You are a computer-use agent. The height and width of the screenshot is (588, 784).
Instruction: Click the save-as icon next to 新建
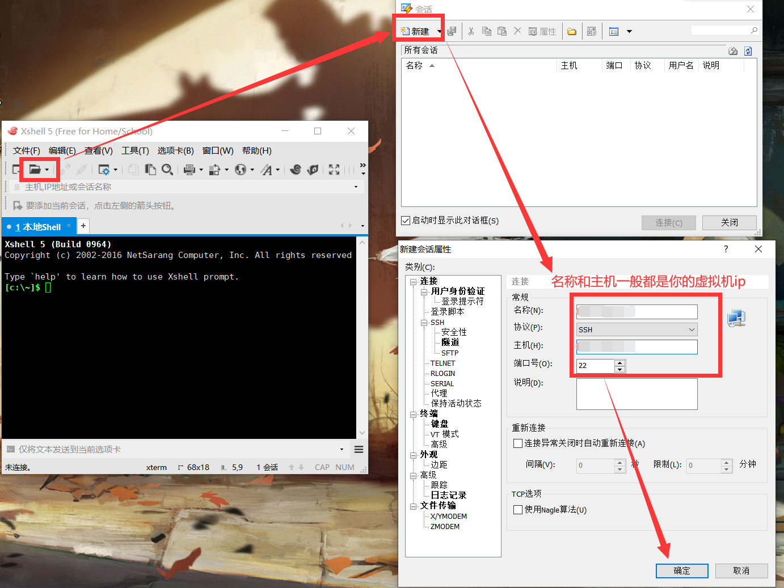(452, 31)
